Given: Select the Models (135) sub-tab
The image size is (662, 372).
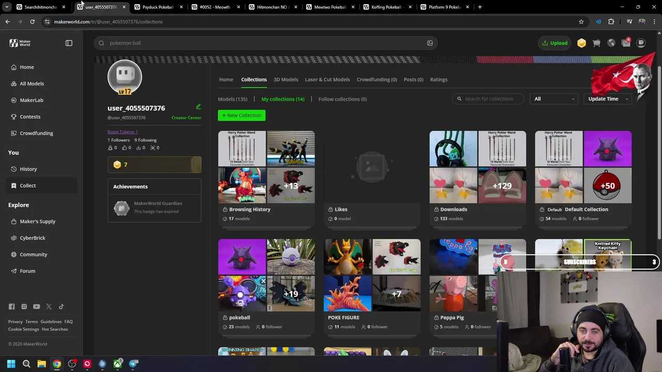Looking at the screenshot, I should pos(233,99).
